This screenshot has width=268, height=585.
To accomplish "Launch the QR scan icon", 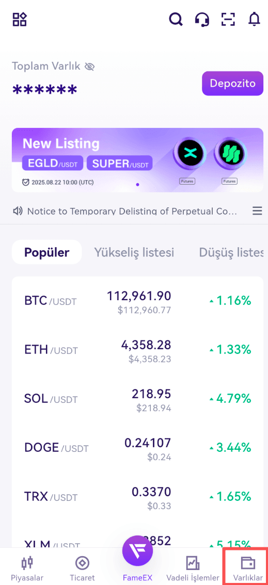I will point(228,19).
